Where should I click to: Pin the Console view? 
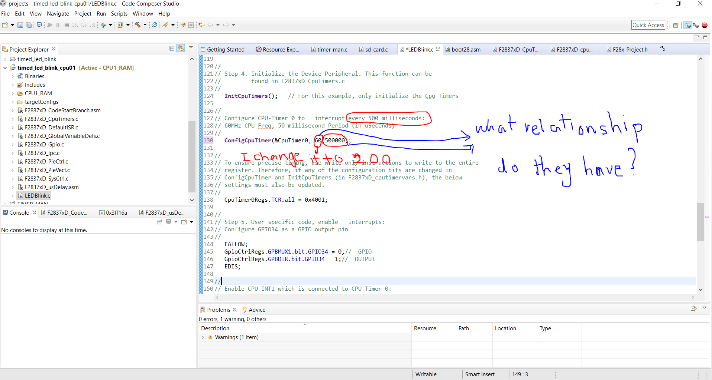pyautogui.click(x=160, y=222)
